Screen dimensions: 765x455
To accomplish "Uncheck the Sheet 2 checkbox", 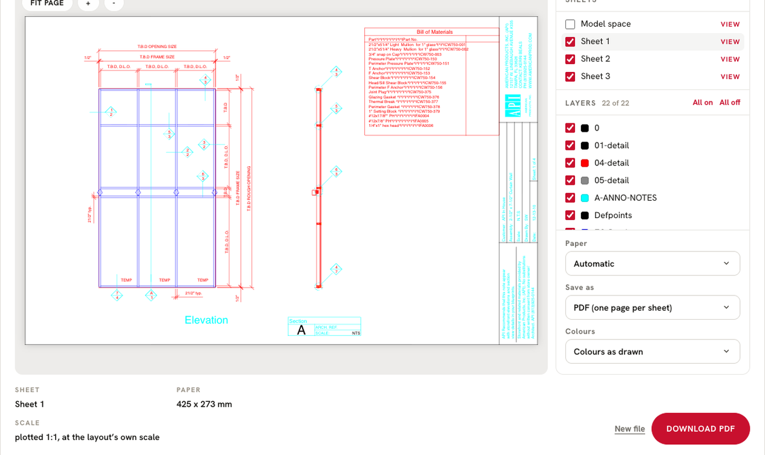I will [570, 59].
